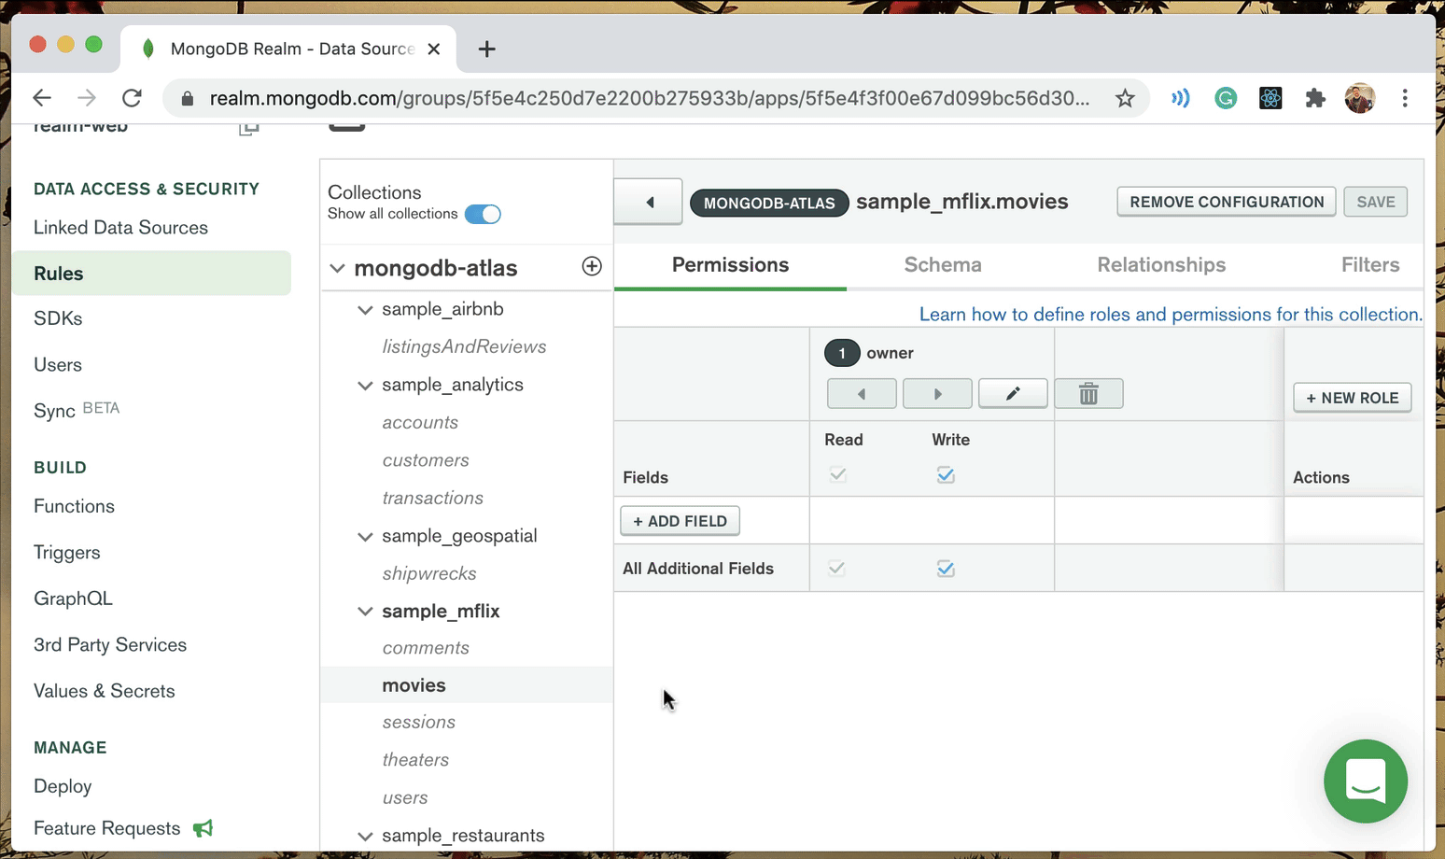Collapse the sample_airbnb database
Image resolution: width=1445 pixels, height=859 pixels.
[365, 310]
